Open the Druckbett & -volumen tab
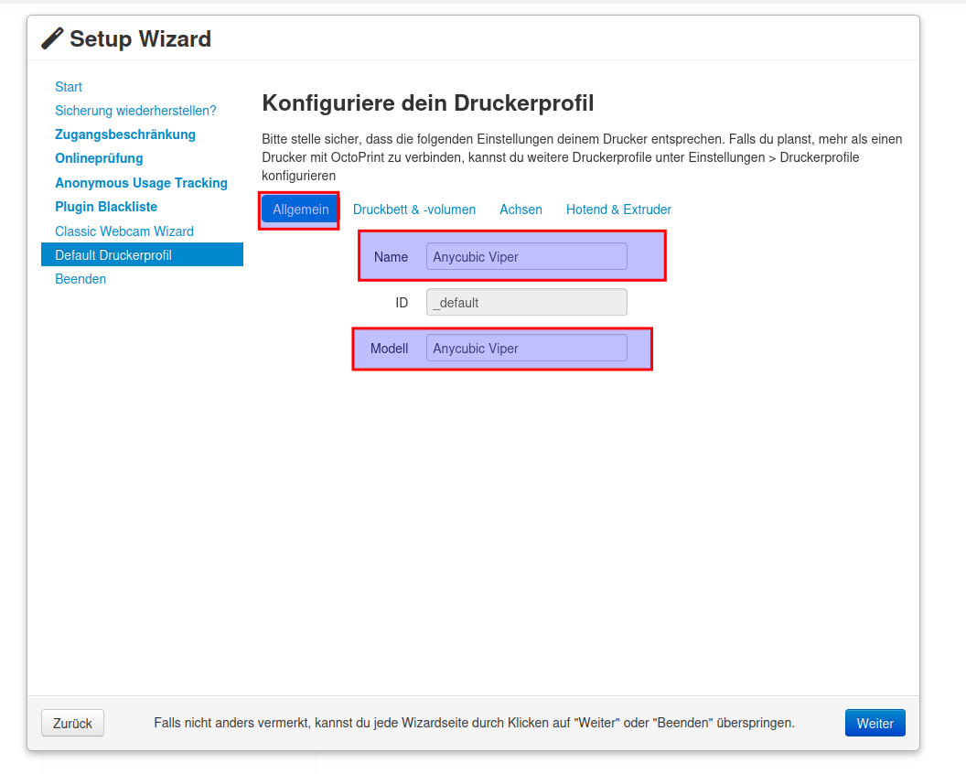The image size is (966, 774). click(x=414, y=210)
